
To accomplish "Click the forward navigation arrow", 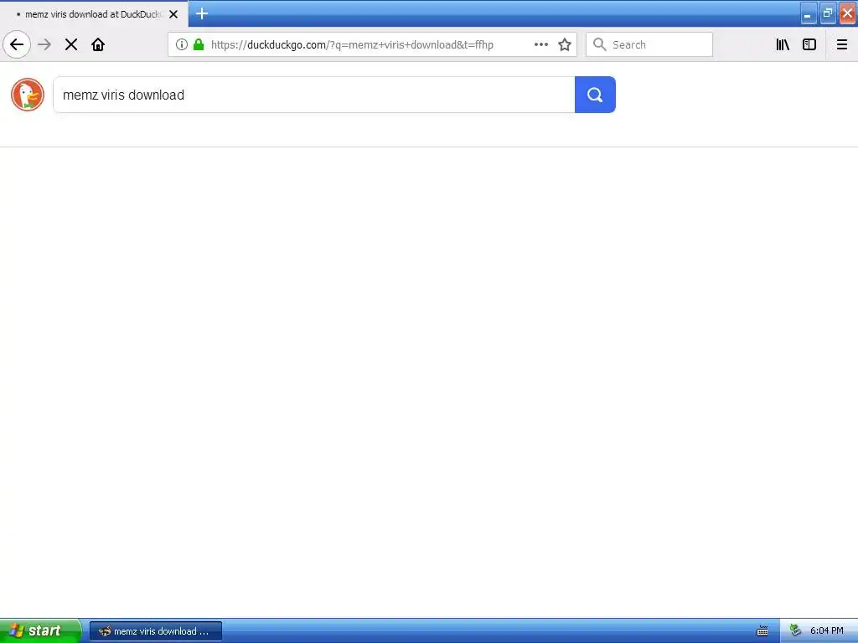I will [x=45, y=45].
